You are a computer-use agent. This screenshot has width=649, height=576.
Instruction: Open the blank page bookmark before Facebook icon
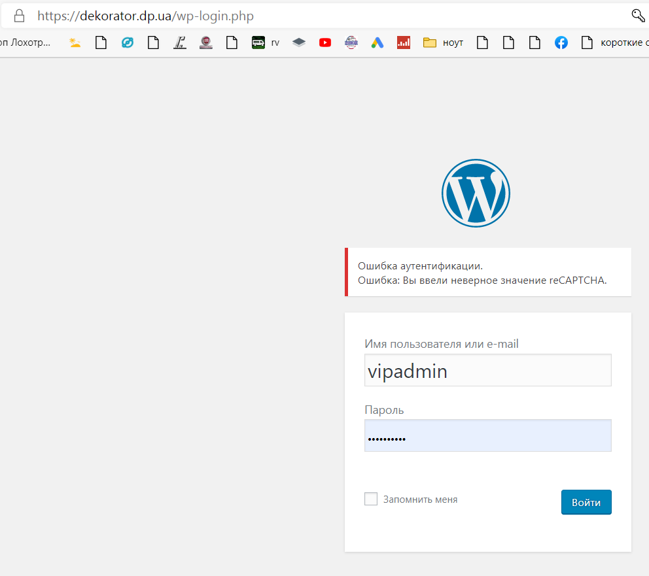tap(535, 42)
